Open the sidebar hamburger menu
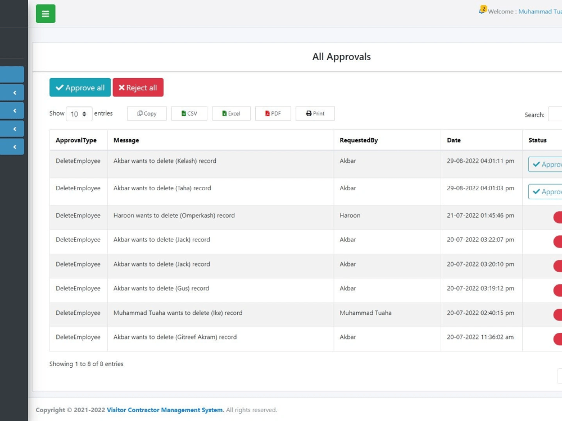The width and height of the screenshot is (562, 421). pos(46,13)
